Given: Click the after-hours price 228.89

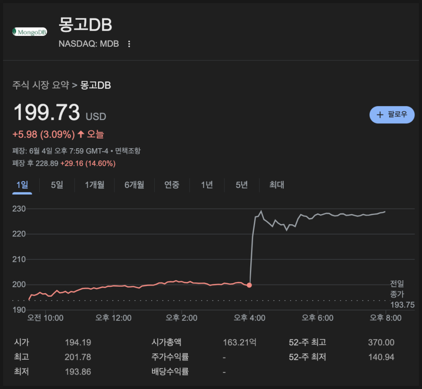Looking at the screenshot, I should pyautogui.click(x=47, y=163).
